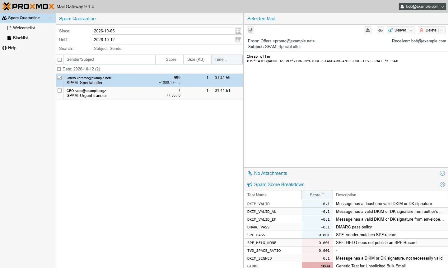Open the bob@example.com user menu

[x=422, y=7]
